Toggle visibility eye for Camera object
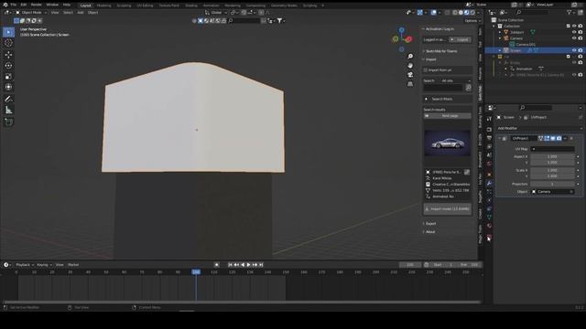The width and height of the screenshot is (586, 329). (574, 38)
